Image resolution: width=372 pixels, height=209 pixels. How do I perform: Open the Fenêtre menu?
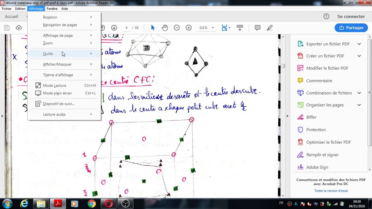coord(52,9)
